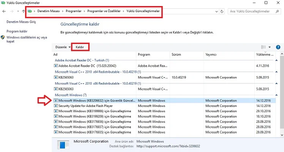Screen dimensions: 284x152
Task: Click the search magnifier icon
Action: pos(277,11)
